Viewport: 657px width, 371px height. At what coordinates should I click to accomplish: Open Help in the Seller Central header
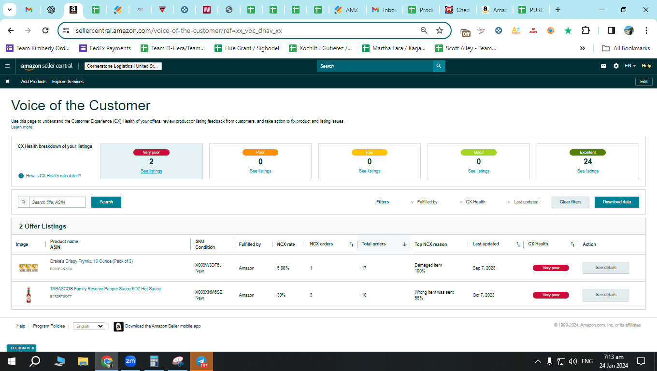646,66
